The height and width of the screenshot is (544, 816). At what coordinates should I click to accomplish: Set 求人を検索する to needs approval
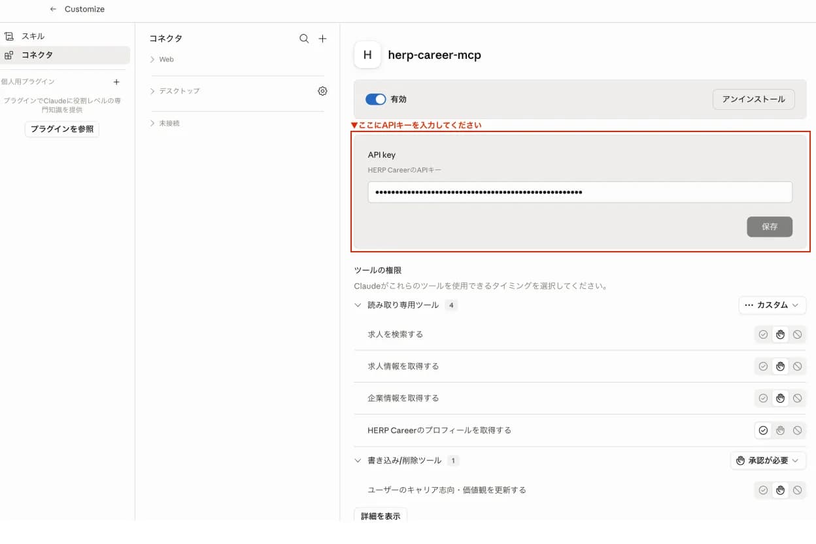coord(780,334)
